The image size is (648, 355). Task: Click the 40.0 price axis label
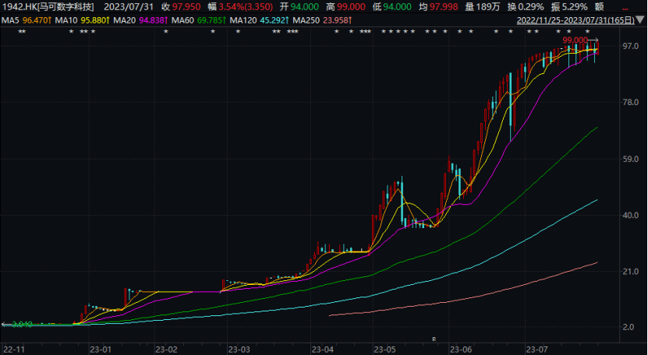click(x=631, y=216)
